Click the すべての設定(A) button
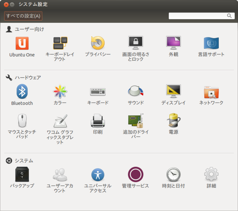This screenshot has width=238, height=211. point(23,16)
